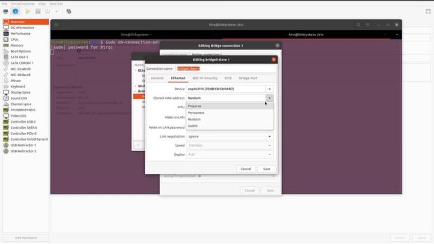Image resolution: width=434 pixels, height=244 pixels.
Task: Select Controller USB 0 entry
Action: click(26, 122)
